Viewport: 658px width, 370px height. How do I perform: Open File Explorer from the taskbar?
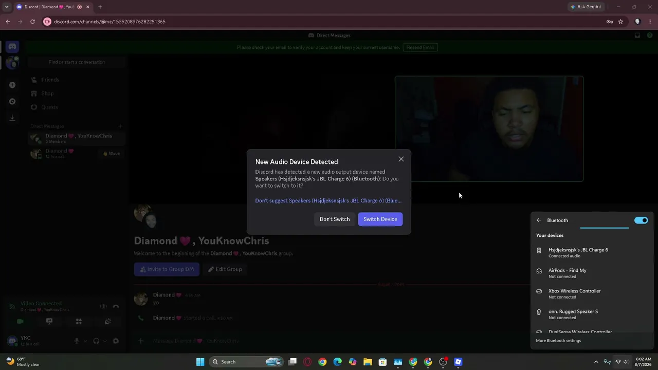368,362
